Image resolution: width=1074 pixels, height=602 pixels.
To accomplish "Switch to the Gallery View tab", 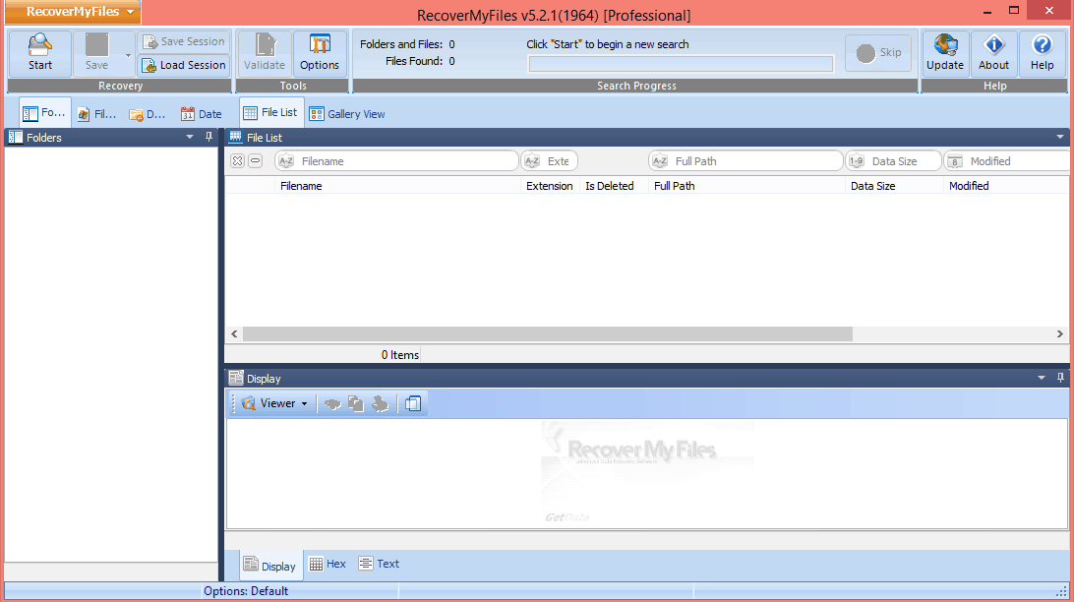I will tap(346, 114).
